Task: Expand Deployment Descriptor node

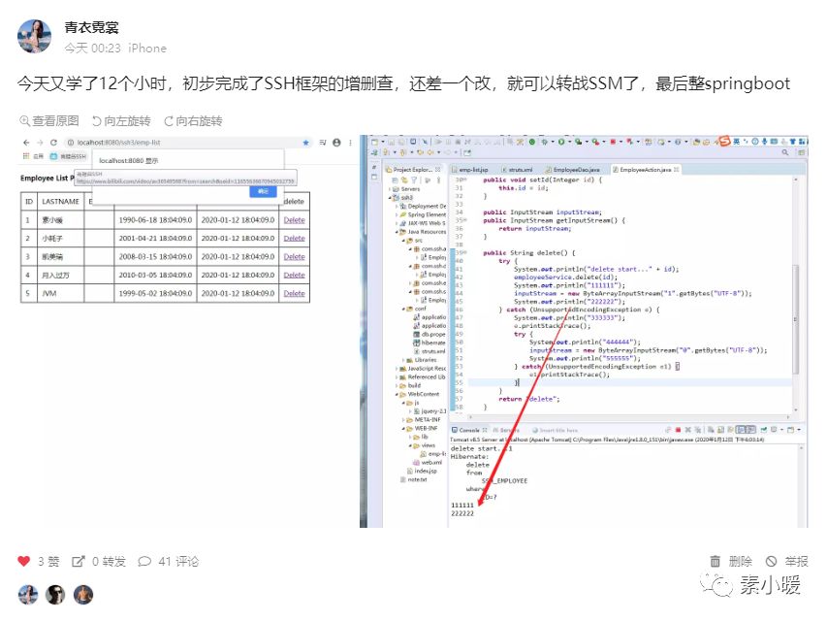Action: (398, 206)
